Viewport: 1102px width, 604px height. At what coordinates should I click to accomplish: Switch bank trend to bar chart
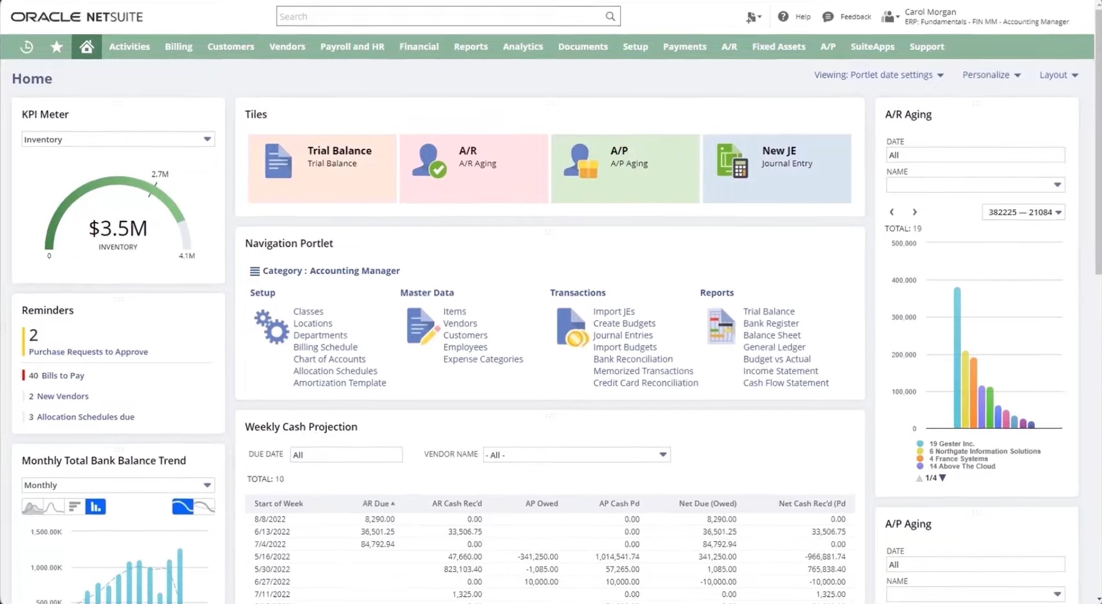(75, 507)
